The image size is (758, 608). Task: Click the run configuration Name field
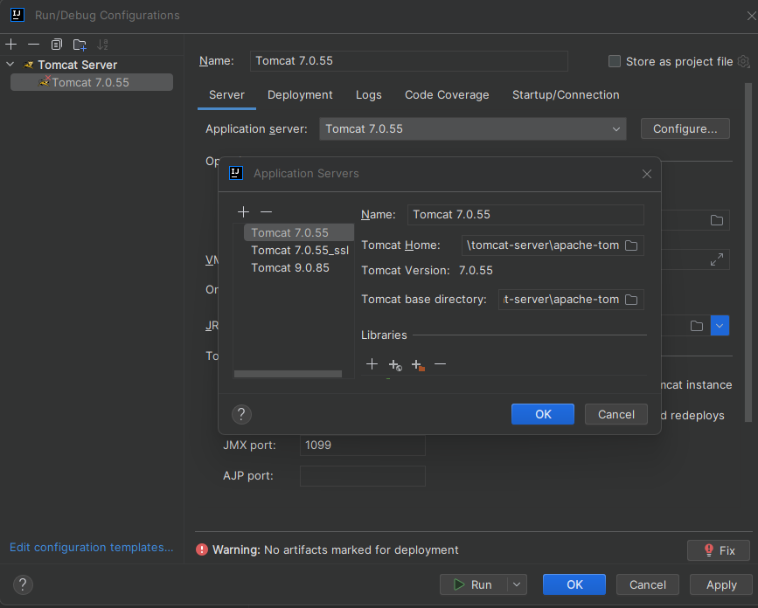408,61
